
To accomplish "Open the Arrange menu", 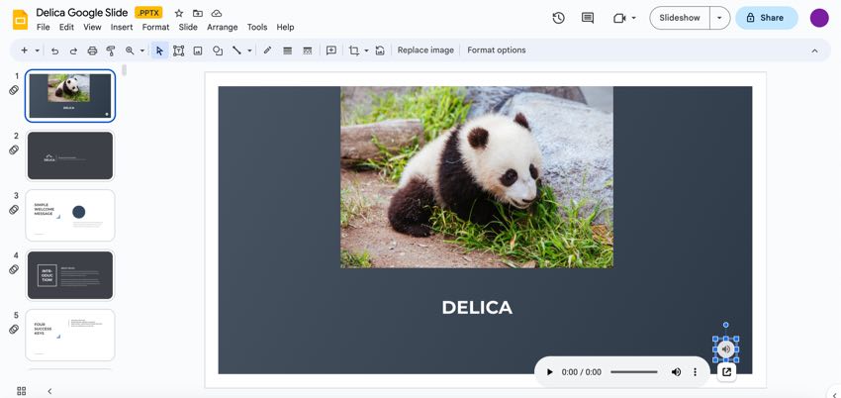I will 222,27.
